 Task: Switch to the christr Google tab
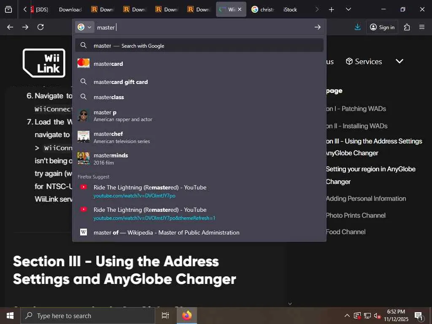(263, 9)
